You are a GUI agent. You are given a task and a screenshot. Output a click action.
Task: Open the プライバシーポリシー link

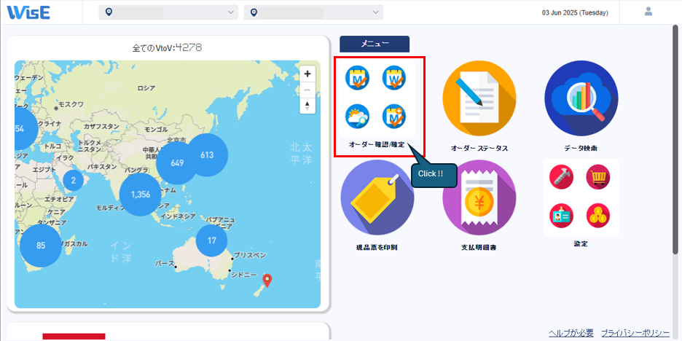coord(635,332)
